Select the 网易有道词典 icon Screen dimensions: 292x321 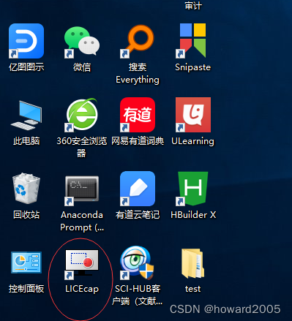pyautogui.click(x=138, y=115)
